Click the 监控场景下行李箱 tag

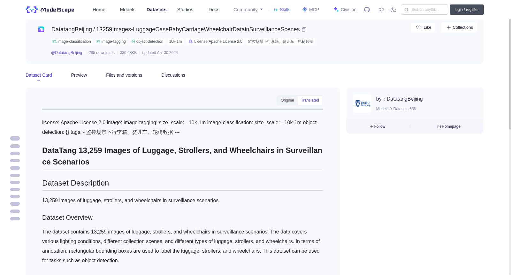pos(280,42)
